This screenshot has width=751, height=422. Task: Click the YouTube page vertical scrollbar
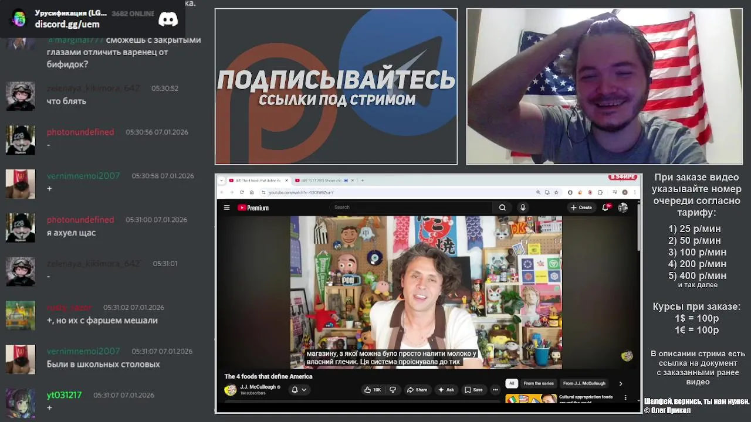pos(640,229)
